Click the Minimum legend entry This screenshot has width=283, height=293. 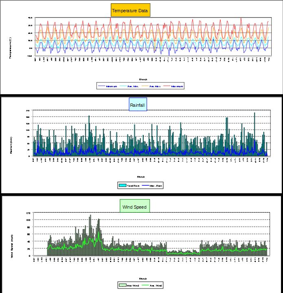click(107, 86)
